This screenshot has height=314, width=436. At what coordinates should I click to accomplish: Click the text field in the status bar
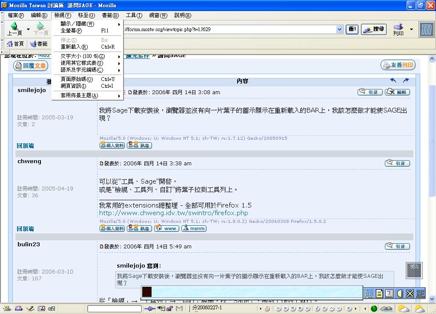click(114, 308)
